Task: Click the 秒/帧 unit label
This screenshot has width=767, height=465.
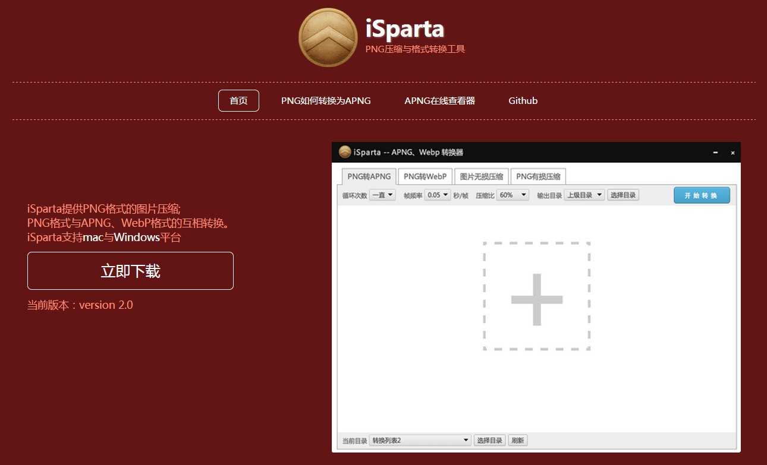Action: [461, 195]
